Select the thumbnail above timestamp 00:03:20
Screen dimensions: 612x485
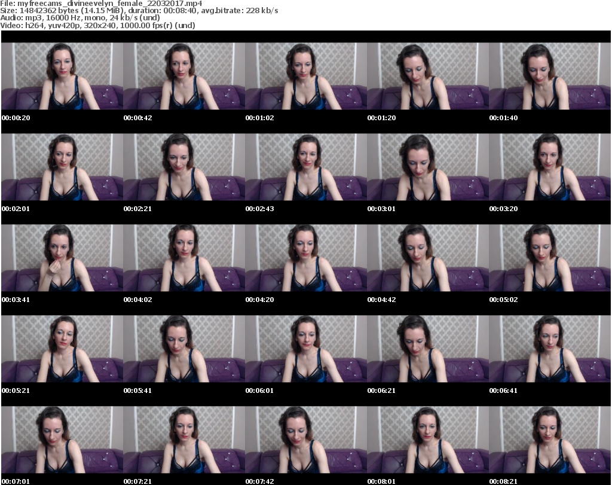(550, 167)
